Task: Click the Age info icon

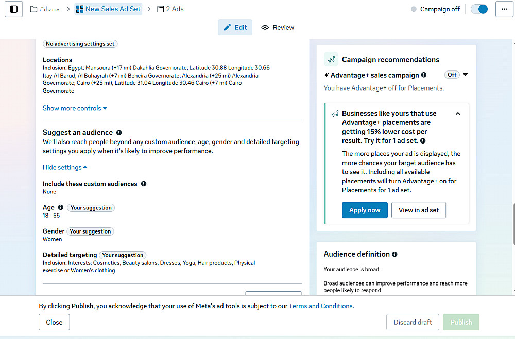Action: point(61,207)
